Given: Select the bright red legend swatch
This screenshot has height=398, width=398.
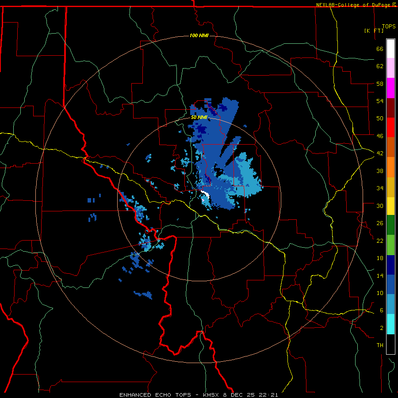Looking at the screenshot, I should [x=390, y=127].
